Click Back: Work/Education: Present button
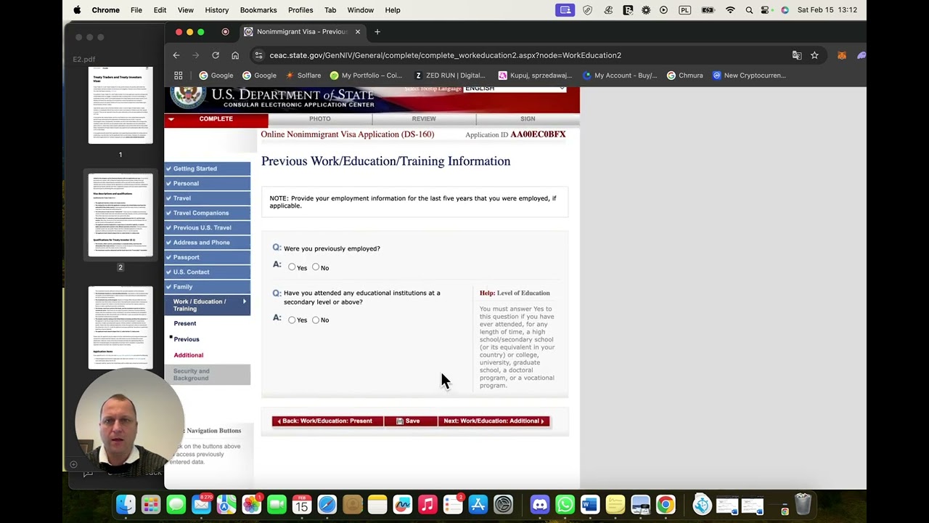The image size is (929, 523). click(x=327, y=421)
